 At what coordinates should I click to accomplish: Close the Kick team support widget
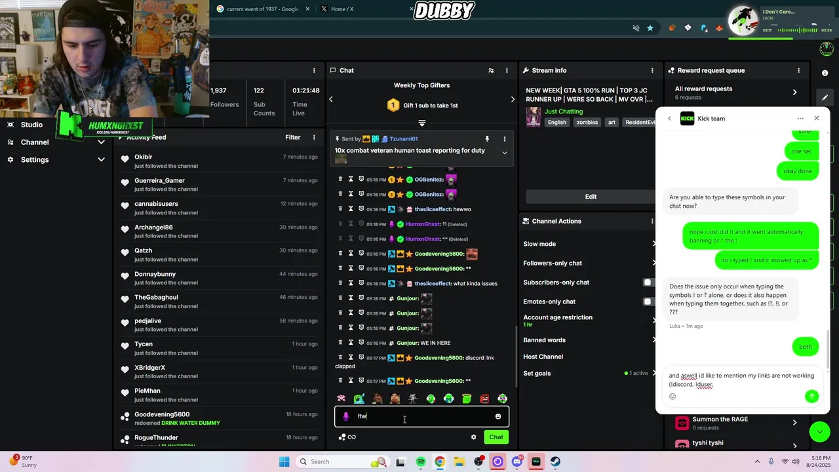[x=817, y=118]
